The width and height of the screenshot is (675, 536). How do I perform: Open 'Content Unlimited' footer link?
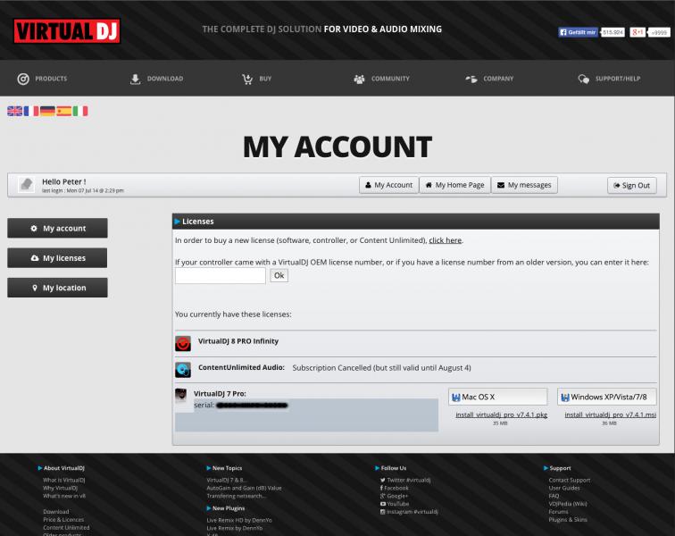66,527
